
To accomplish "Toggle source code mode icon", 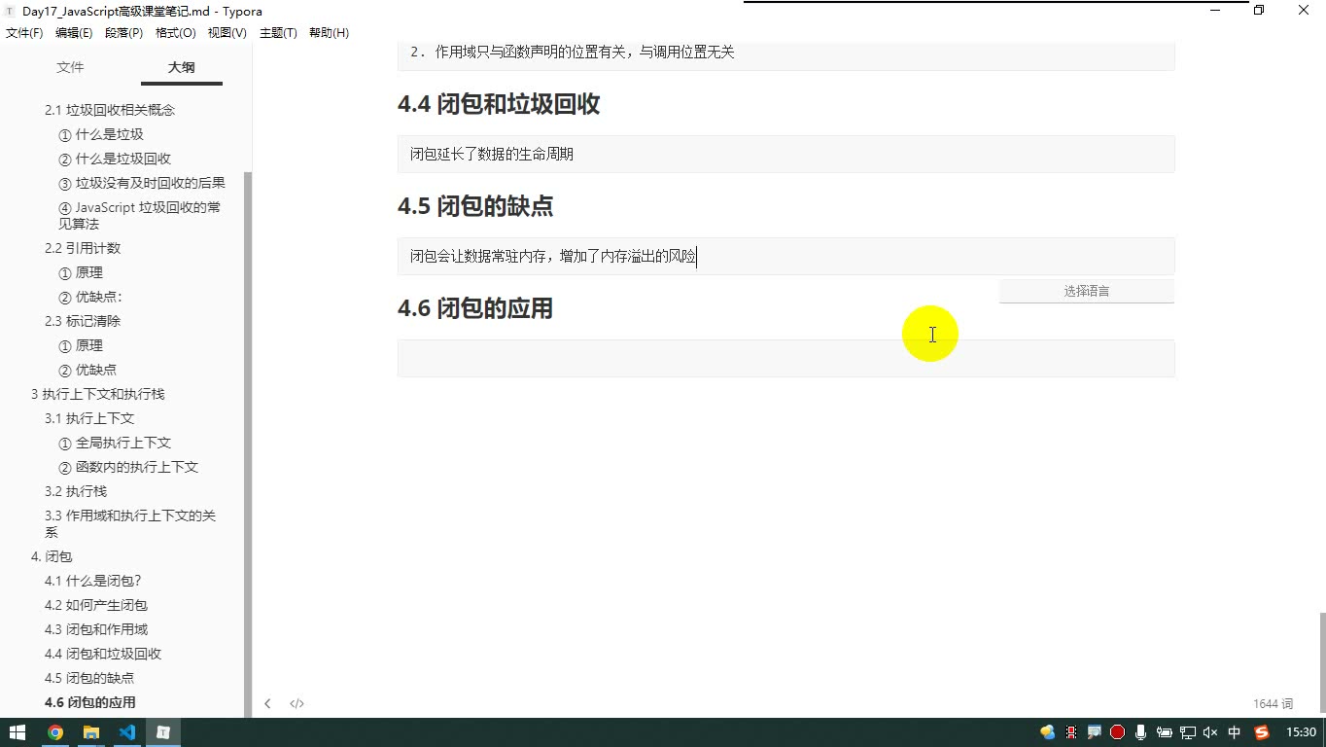I will pyautogui.click(x=297, y=703).
